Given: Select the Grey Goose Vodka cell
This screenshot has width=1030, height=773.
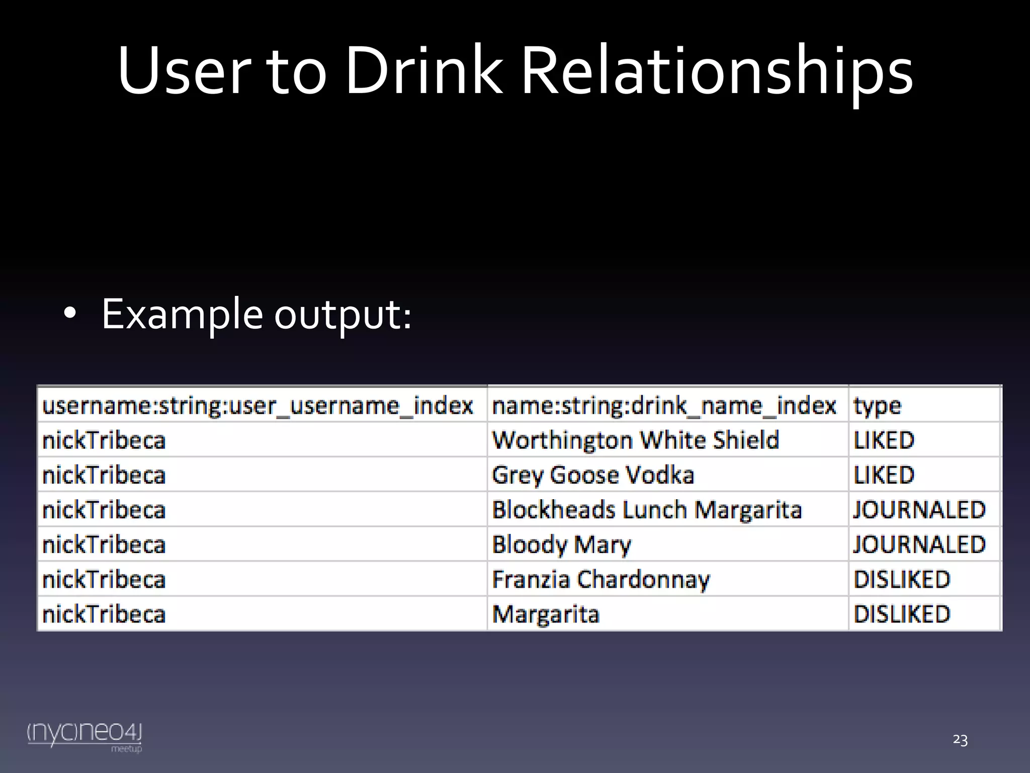Looking at the screenshot, I should pos(593,475).
